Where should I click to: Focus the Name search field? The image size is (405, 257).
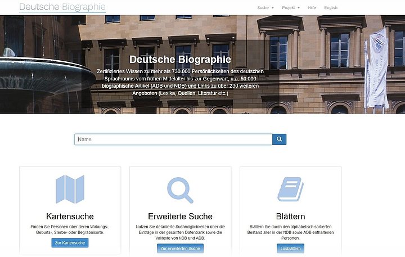point(173,139)
